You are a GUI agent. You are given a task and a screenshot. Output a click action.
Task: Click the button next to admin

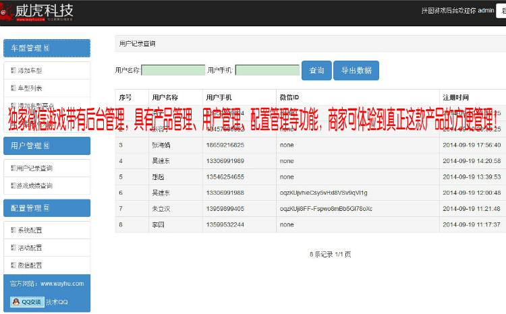coord(501,11)
